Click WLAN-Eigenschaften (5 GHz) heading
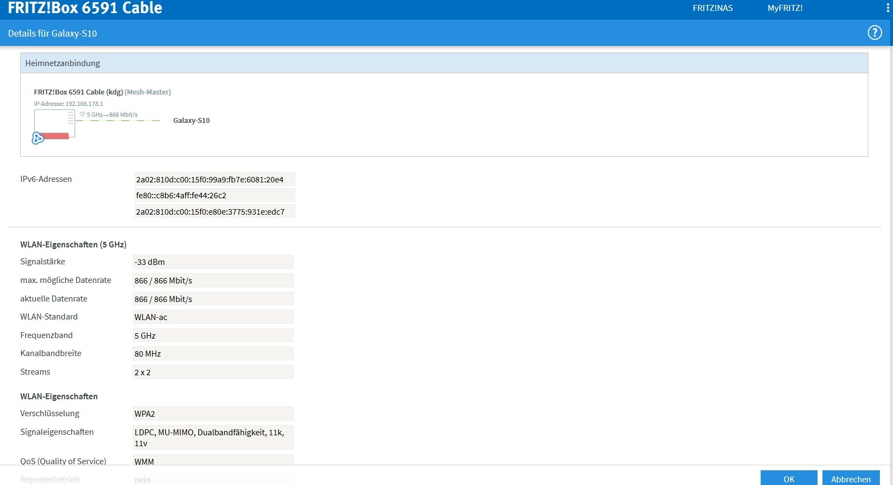This screenshot has width=893, height=485. [x=73, y=244]
